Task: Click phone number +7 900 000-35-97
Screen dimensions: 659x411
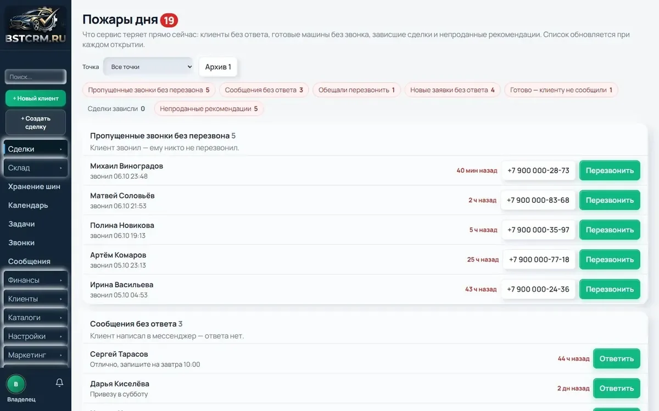Action: [538, 230]
